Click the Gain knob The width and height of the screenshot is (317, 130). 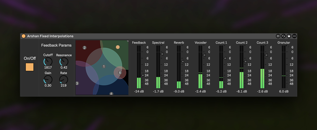[48, 80]
